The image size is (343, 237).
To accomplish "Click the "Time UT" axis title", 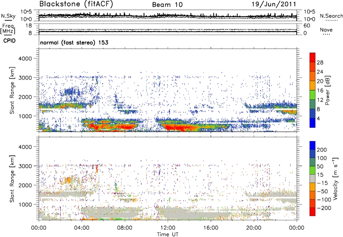I will (x=168, y=234).
